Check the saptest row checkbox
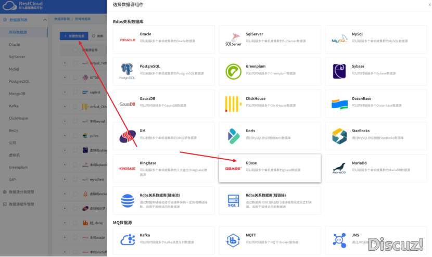This screenshot has width=432, height=257. tap(75, 92)
